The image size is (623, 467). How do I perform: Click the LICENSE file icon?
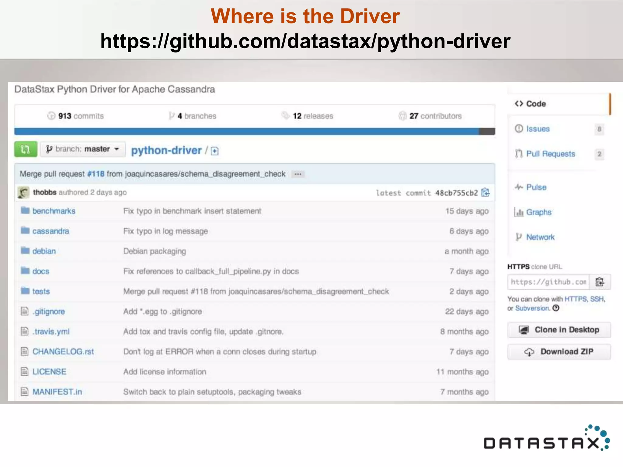click(x=24, y=371)
